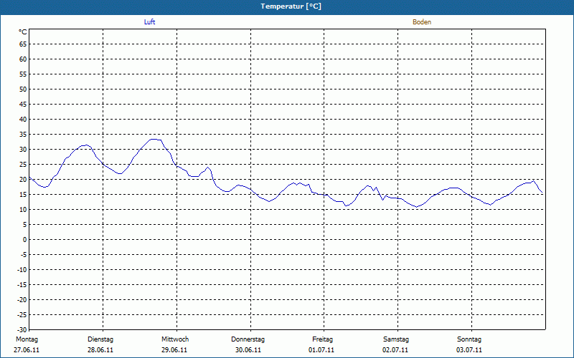
Task: Click the 60 y-axis value
Action: tap(23, 59)
